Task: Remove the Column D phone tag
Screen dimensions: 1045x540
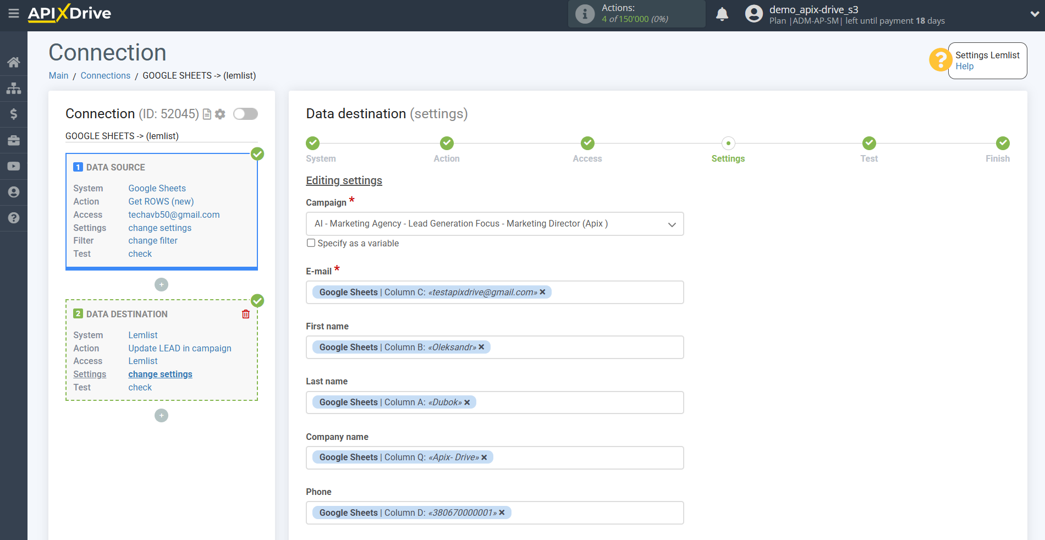Action: [x=502, y=513]
